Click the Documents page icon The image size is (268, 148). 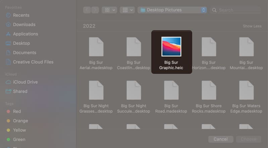(8, 53)
